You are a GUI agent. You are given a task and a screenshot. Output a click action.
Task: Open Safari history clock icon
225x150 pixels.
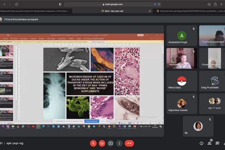coord(16,4)
